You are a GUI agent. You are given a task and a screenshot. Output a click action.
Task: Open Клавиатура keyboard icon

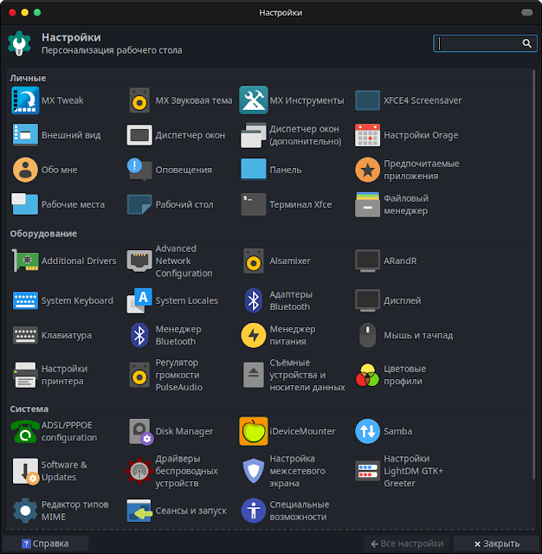(x=25, y=335)
